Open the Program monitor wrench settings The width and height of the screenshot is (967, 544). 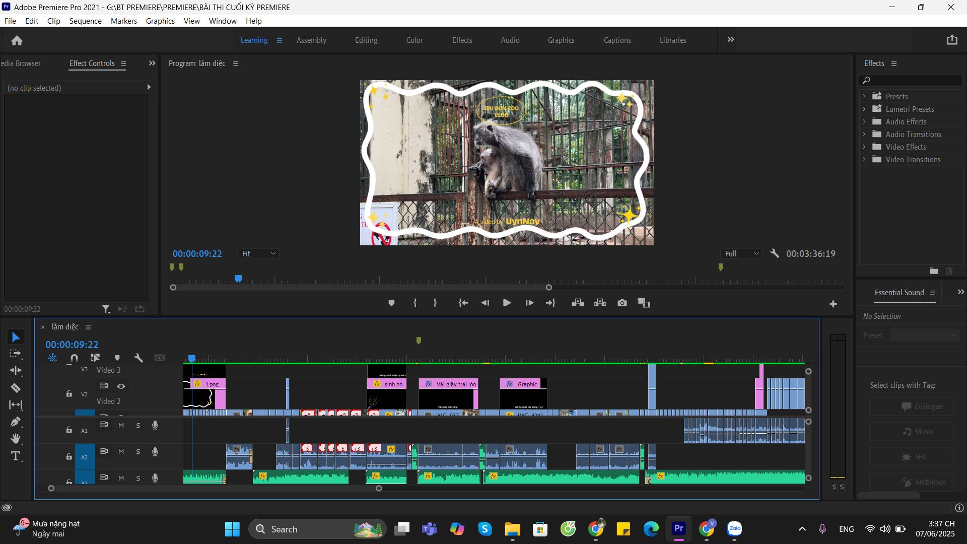click(x=775, y=253)
